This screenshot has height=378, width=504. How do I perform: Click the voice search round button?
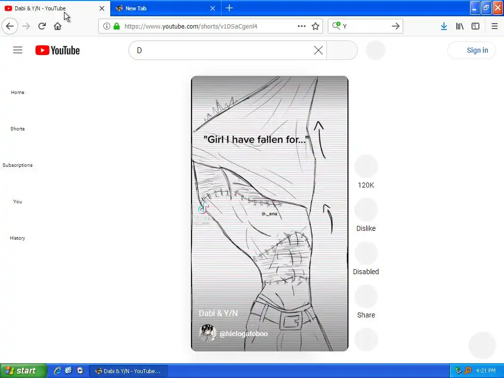[x=376, y=50]
